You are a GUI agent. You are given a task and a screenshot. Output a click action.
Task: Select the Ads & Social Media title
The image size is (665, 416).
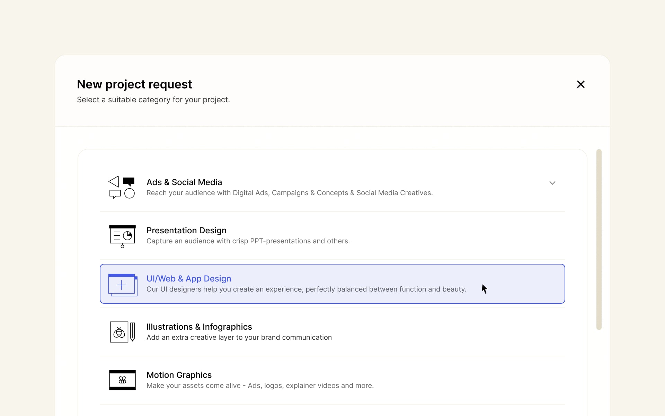[x=184, y=182]
